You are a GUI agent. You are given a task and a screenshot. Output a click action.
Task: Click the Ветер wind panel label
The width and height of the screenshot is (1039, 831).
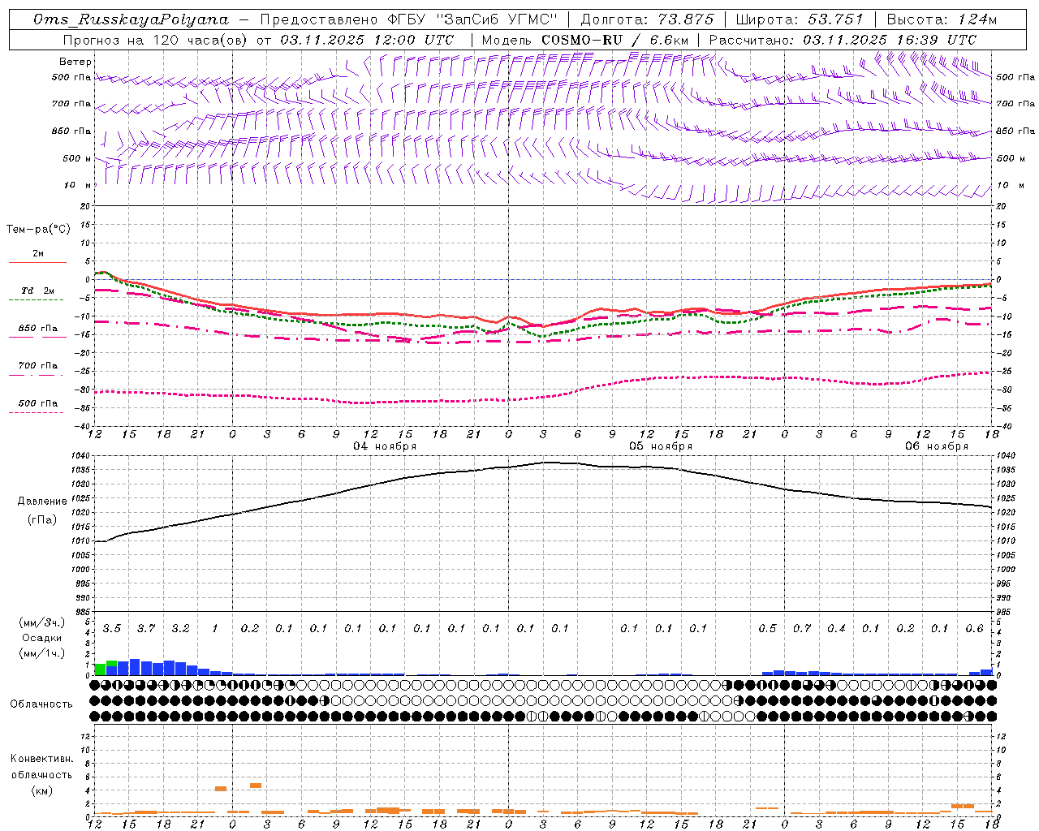click(75, 62)
